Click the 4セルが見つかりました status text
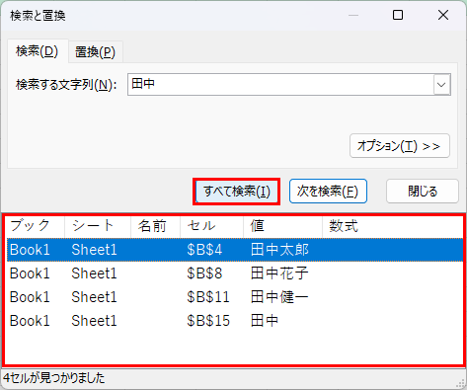Image resolution: width=467 pixels, height=390 pixels. pyautogui.click(x=54, y=378)
